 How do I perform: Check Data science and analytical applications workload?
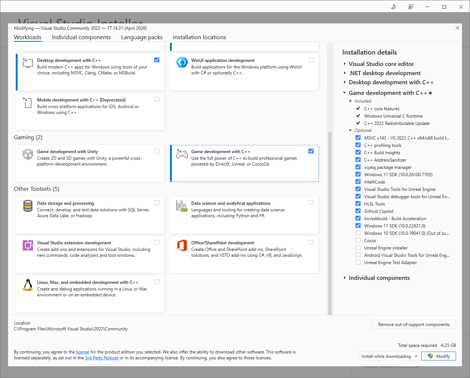(x=311, y=203)
